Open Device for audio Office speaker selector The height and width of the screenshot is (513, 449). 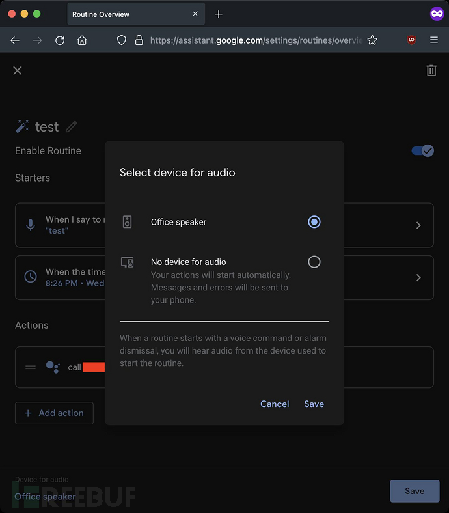[45, 497]
